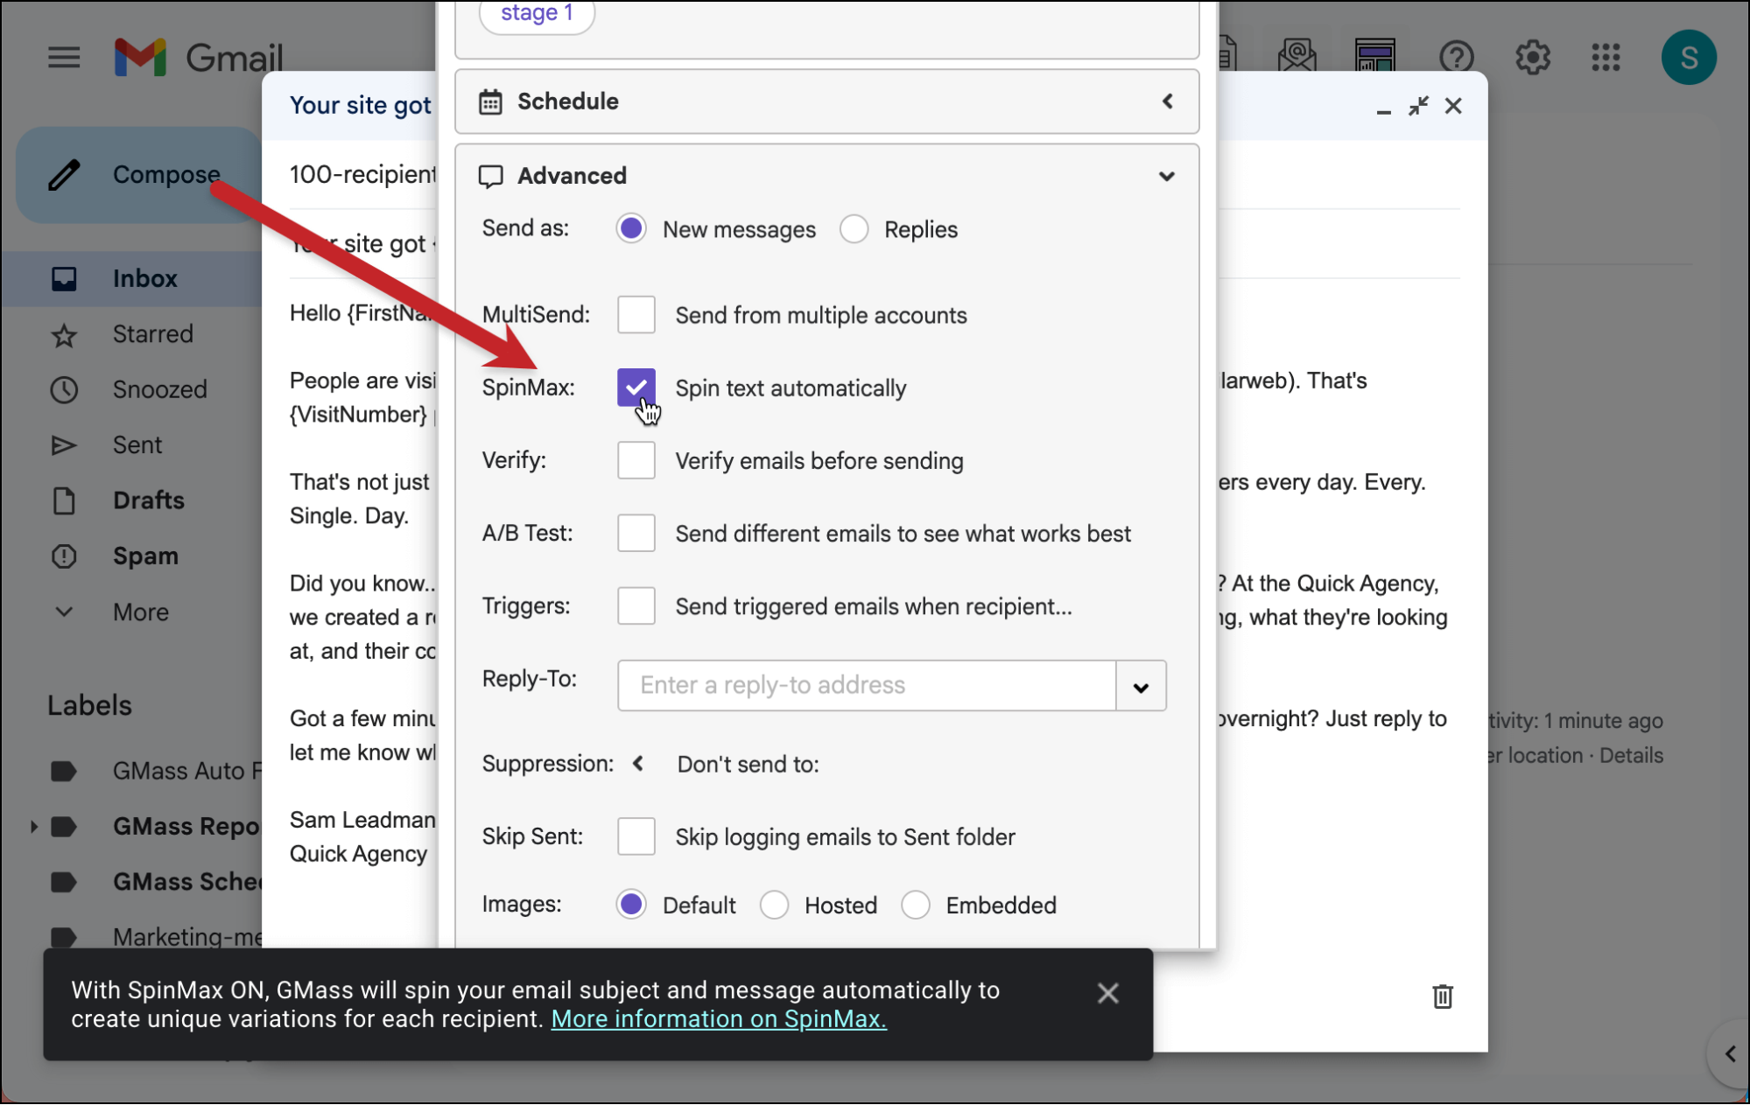Click the Starred star icon
Screen dimensions: 1750x1105
click(64, 334)
